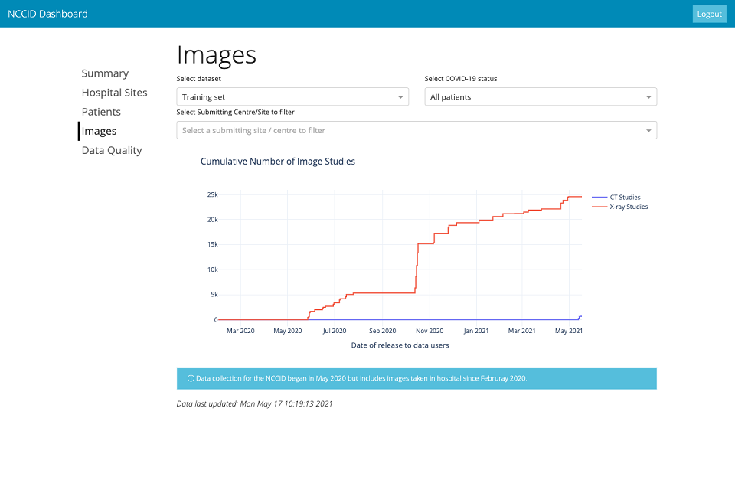Screen dimensions: 735x490
Task: Open the COVID-19 status dropdown arrow
Action: [x=648, y=97]
